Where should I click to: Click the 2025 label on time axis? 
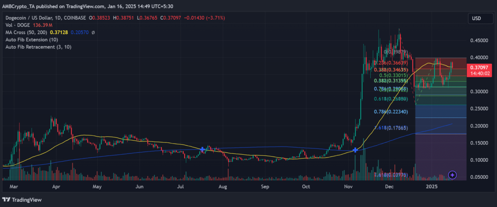point(432,187)
